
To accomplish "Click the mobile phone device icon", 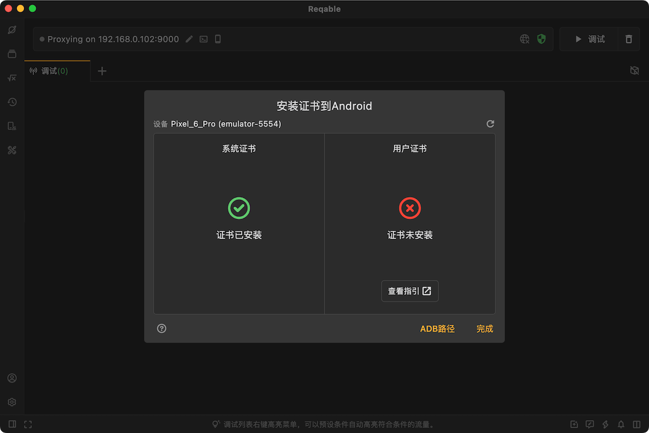I will [218, 39].
